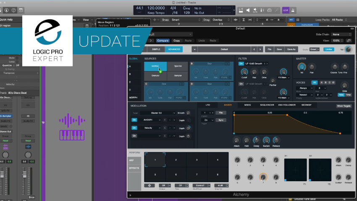Click the purple audio-and-keys region icon
Screen dimensions: 357x201
(72, 127)
